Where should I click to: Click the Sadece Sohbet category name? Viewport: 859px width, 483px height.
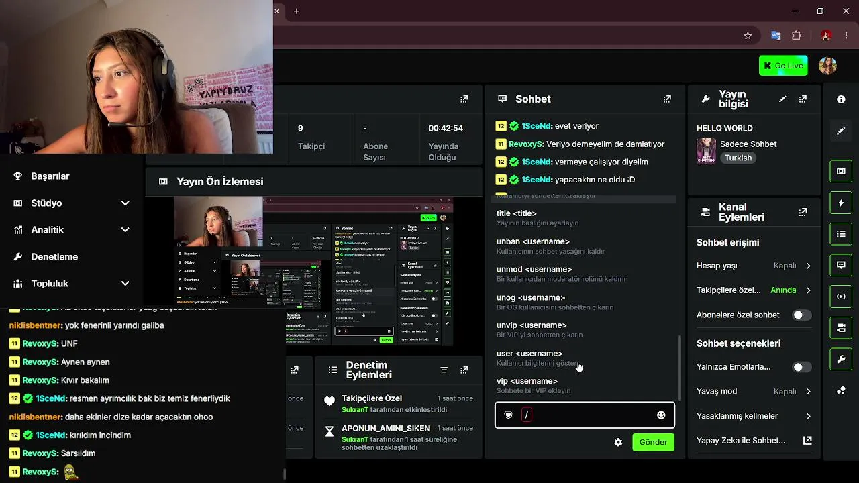click(748, 144)
